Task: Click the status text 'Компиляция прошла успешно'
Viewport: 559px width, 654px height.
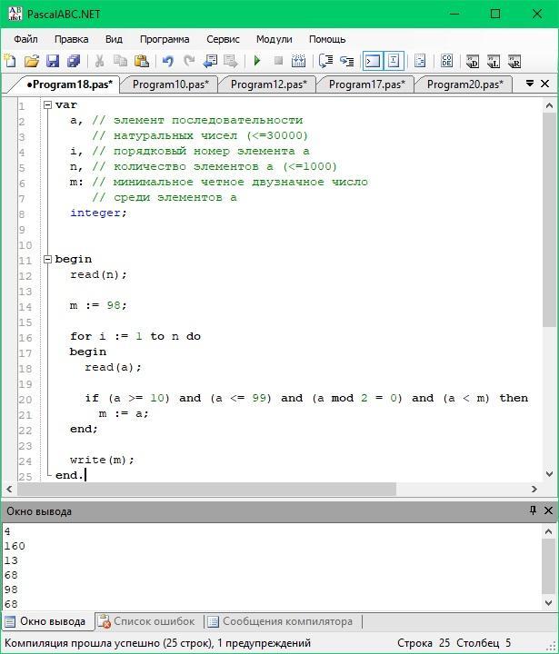Action: point(82,643)
